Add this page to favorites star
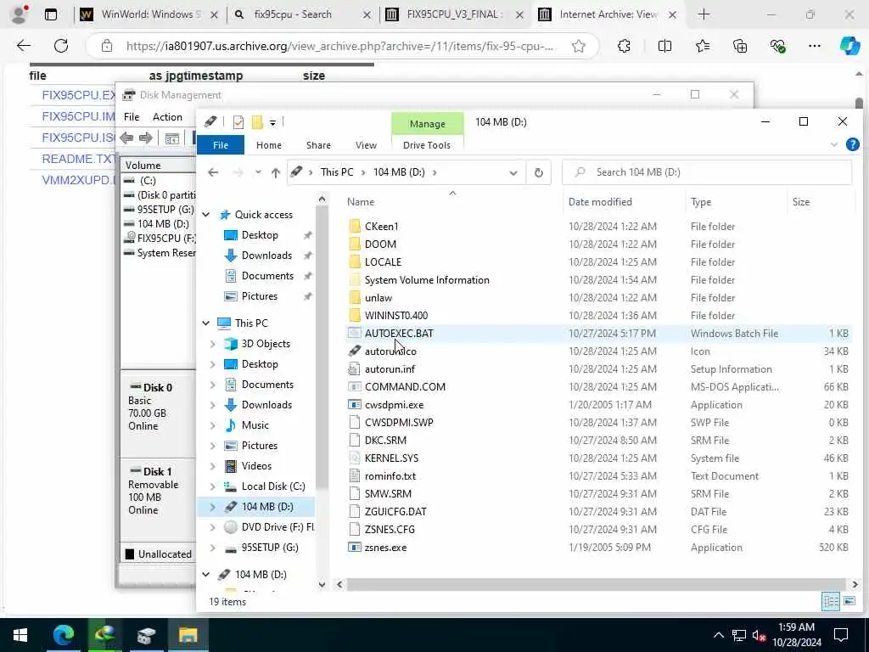 [x=579, y=46]
